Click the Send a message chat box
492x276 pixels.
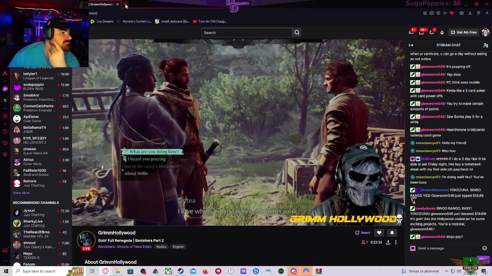tap(449, 248)
